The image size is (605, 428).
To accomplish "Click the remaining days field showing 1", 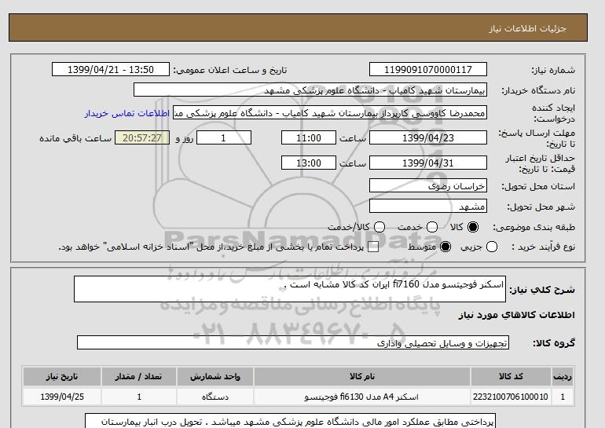I will pos(224,137).
